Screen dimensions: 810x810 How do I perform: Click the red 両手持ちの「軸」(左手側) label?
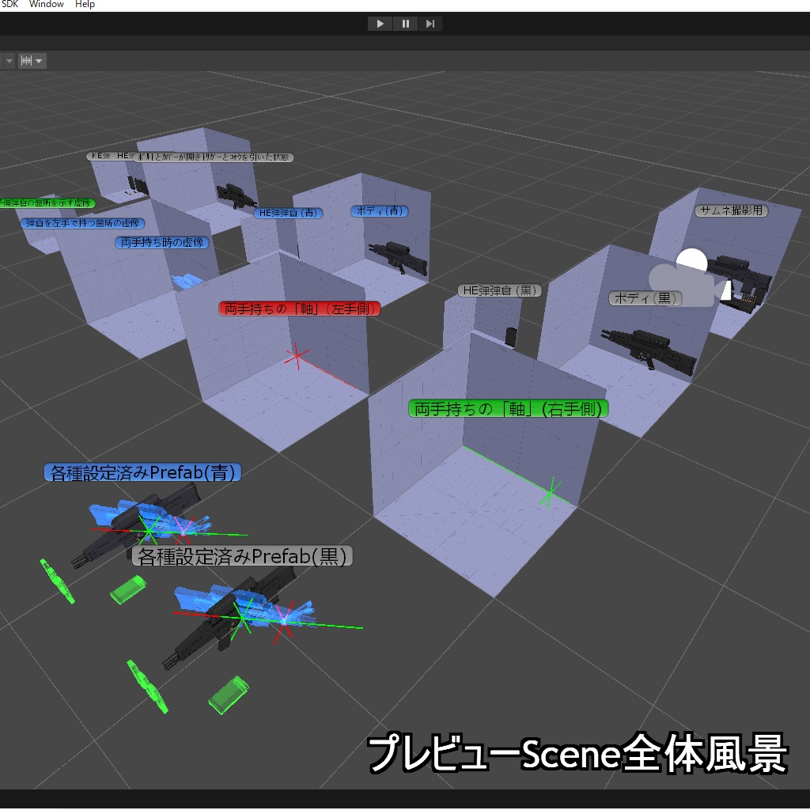pyautogui.click(x=299, y=308)
